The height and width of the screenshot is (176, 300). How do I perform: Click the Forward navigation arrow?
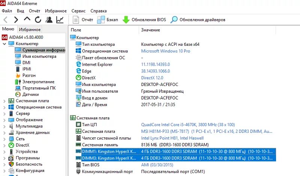point(16,20)
